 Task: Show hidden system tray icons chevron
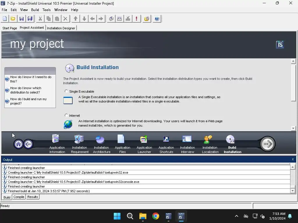tap(237, 216)
